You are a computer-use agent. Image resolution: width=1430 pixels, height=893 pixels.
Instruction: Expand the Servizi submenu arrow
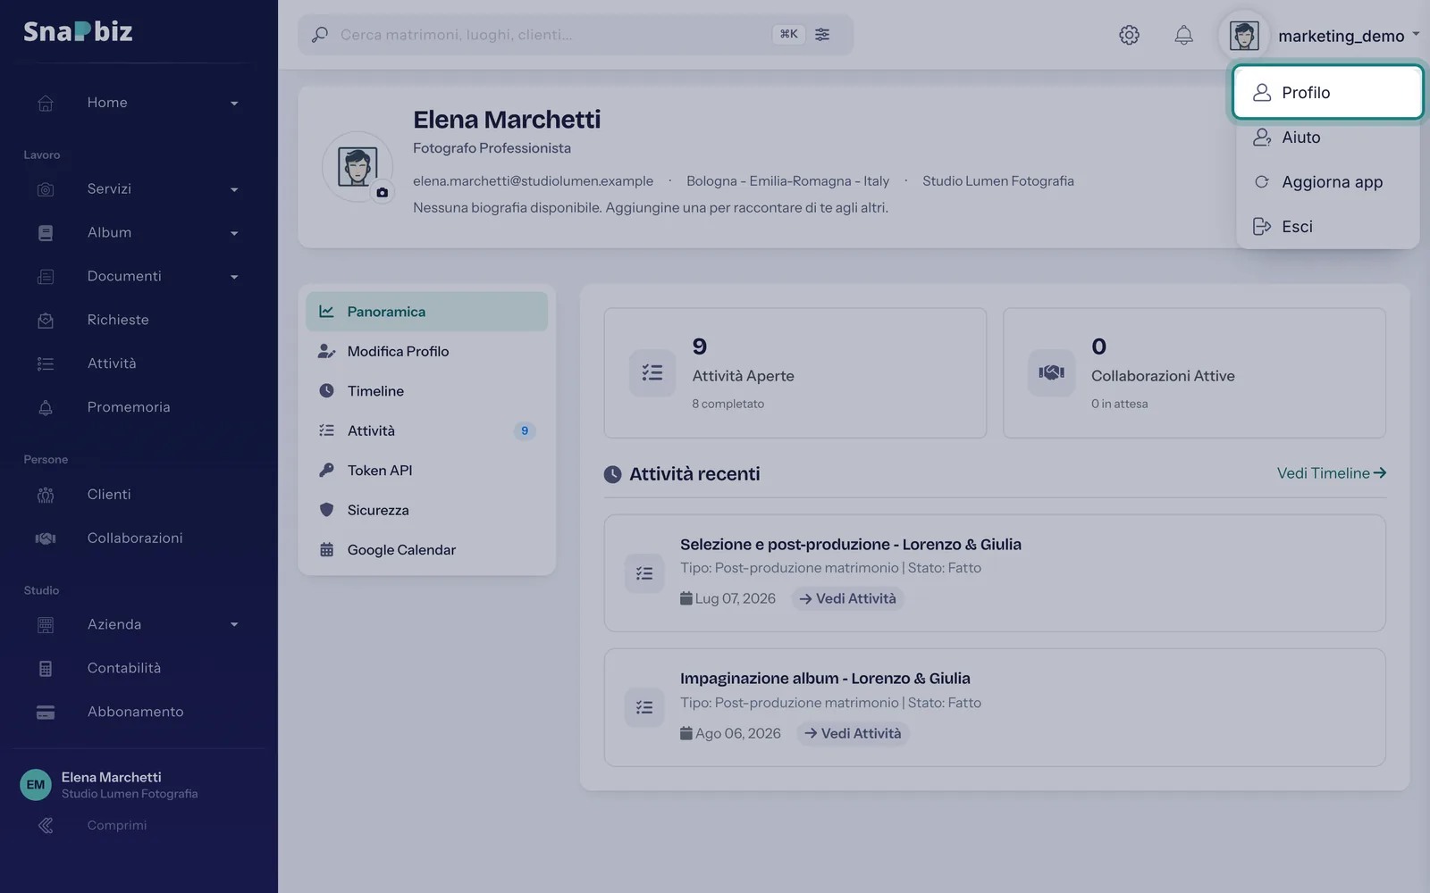(234, 189)
